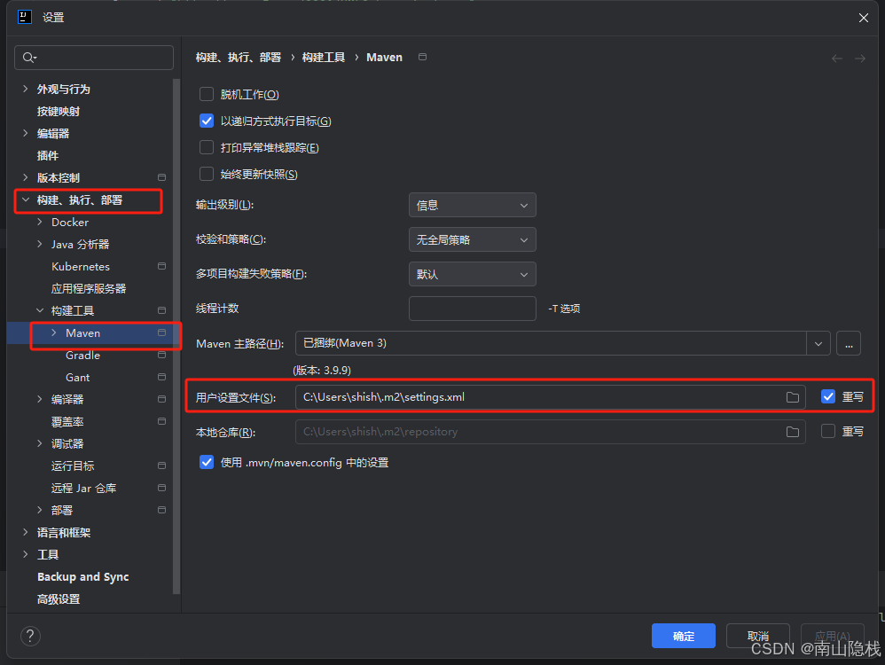Expand the Maven tree node
Viewport: 885px width, 665px height.
[53, 333]
